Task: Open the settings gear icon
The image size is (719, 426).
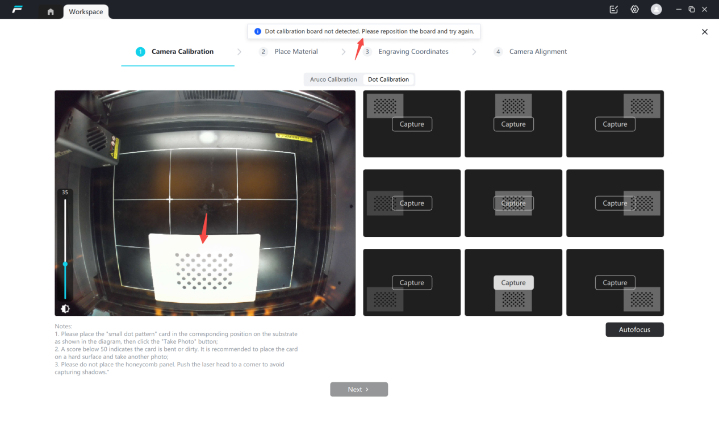Action: coord(634,10)
